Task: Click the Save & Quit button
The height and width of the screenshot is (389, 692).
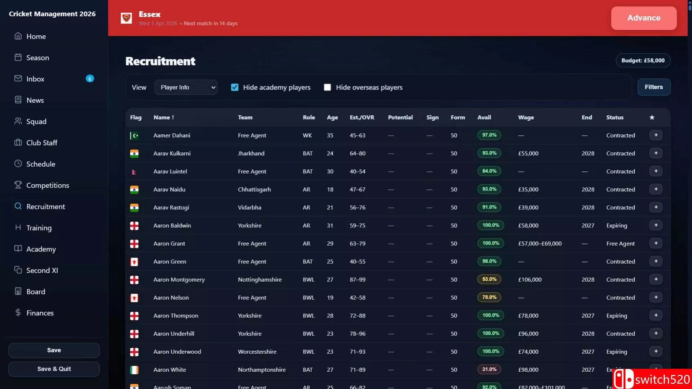Action: coord(54,369)
